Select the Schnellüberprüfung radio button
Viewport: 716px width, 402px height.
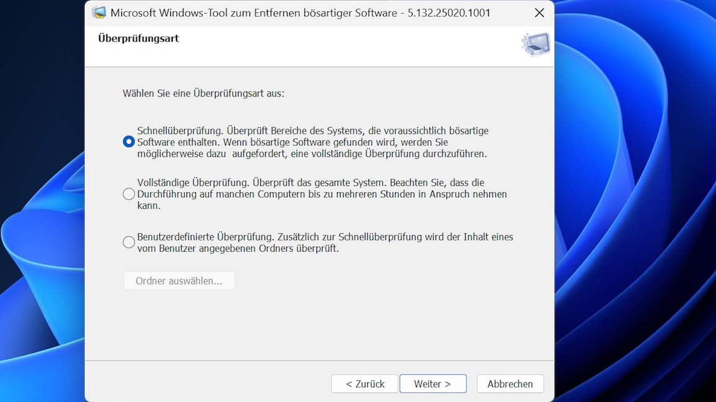129,142
